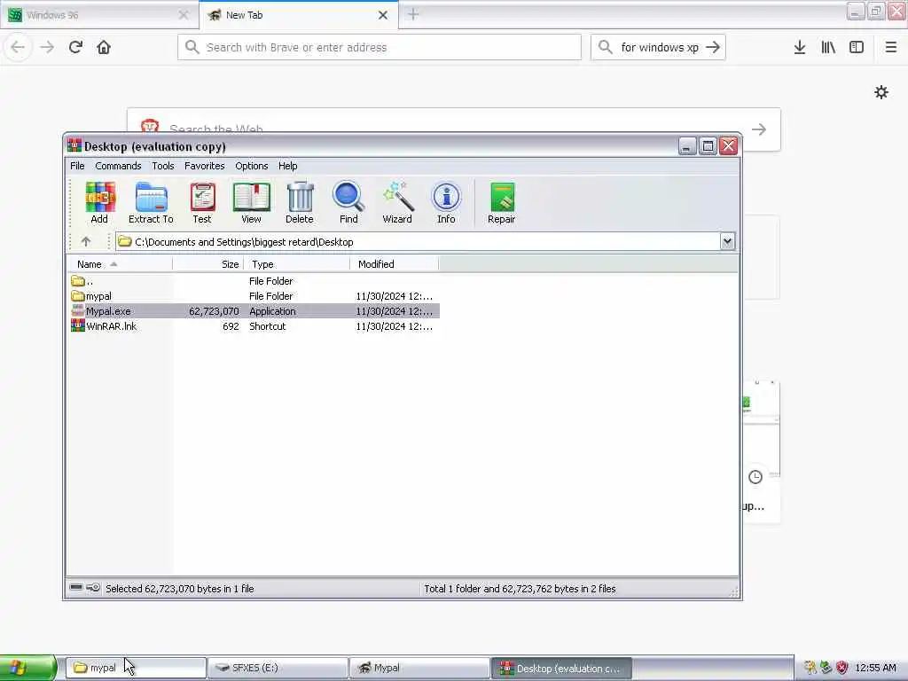Click the Delete toolbar icon in WinRAR
The height and width of the screenshot is (681, 908).
(300, 202)
